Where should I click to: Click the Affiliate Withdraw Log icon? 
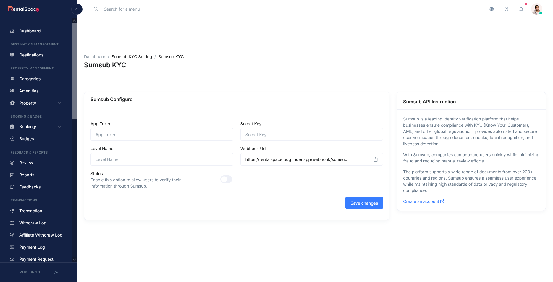coord(12,235)
